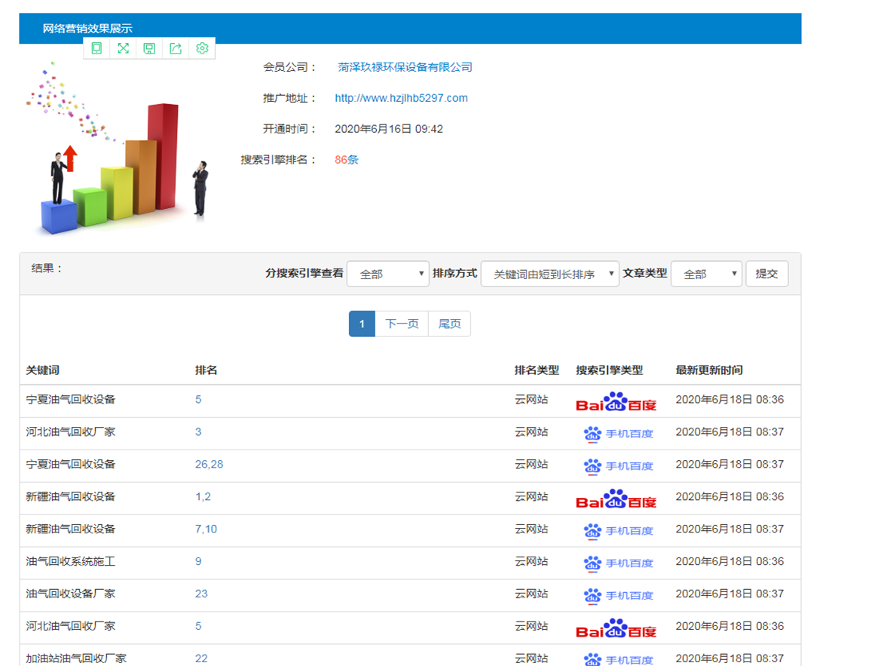Click the 86条 search ranking count
Image resolution: width=875 pixels, height=666 pixels.
point(347,160)
